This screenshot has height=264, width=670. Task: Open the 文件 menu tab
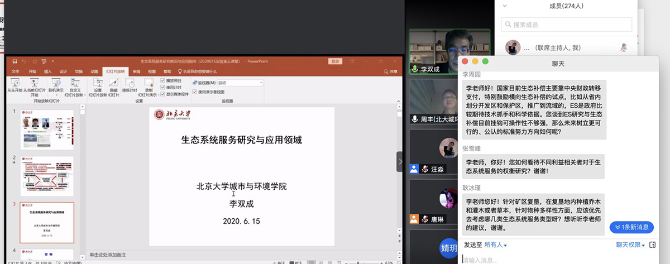tap(15, 71)
